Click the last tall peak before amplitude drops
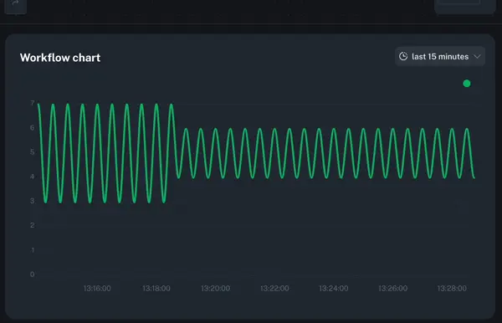 172,105
